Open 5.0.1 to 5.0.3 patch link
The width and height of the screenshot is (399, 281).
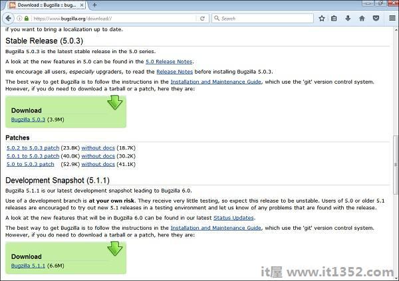coord(33,156)
